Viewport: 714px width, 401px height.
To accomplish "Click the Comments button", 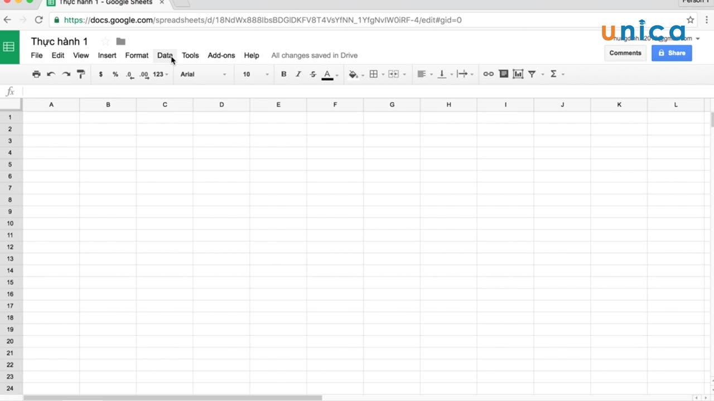I will tap(625, 53).
